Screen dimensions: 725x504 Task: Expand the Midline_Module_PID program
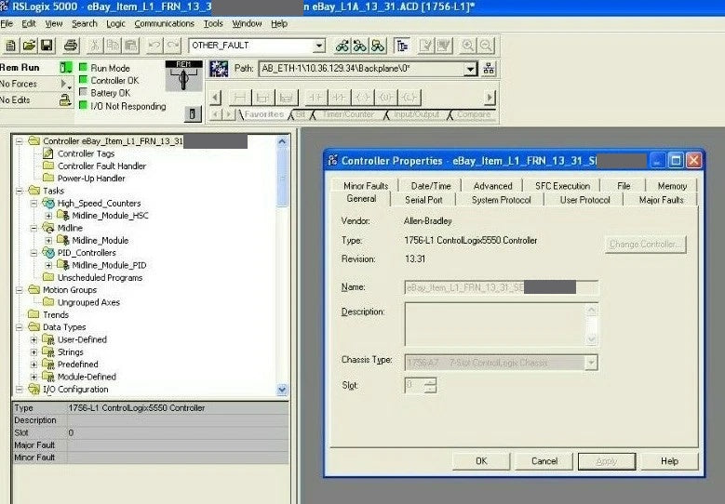[48, 266]
